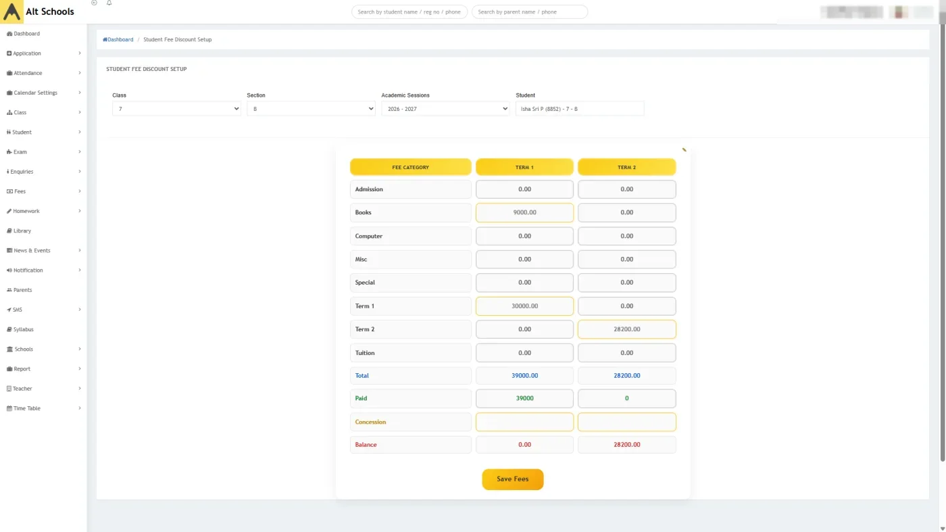Click the Class sidebar icon

9,113
